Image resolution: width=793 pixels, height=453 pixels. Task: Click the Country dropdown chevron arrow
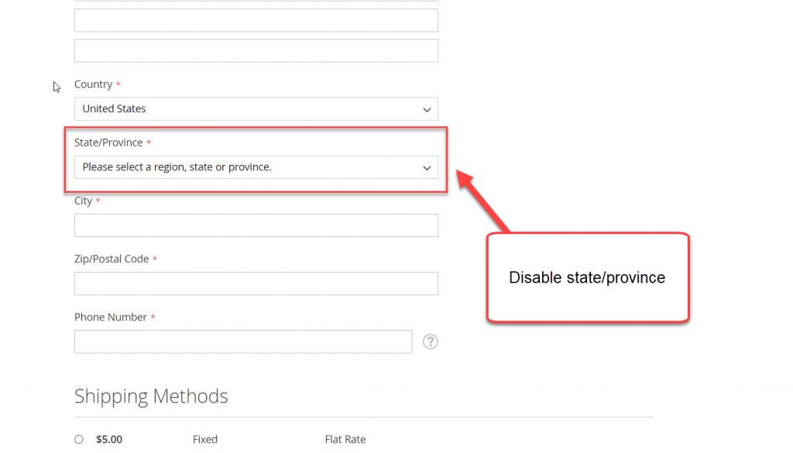coord(427,109)
